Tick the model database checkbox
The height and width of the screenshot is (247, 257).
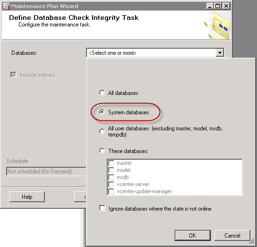coord(111,170)
